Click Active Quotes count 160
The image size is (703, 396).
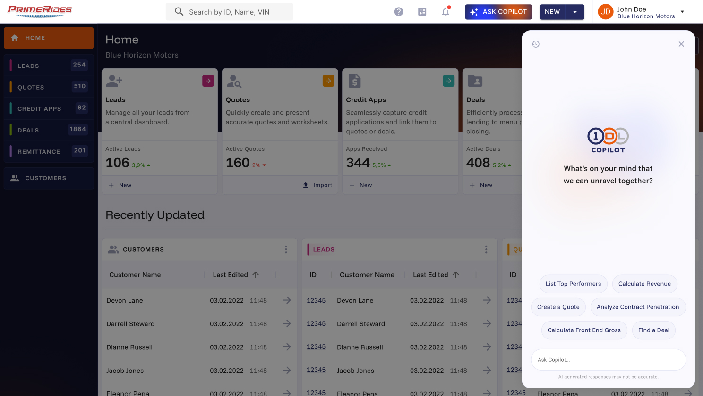tap(238, 163)
